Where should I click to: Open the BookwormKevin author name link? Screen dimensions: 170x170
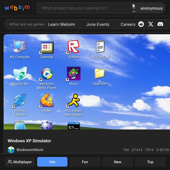(30, 150)
